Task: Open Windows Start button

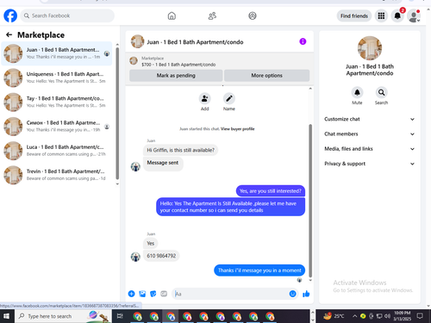Action: pyautogui.click(x=6, y=316)
